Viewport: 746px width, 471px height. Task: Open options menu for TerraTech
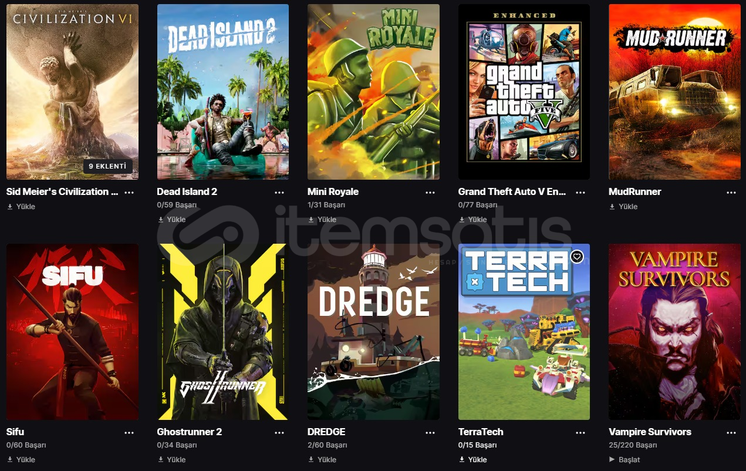[x=580, y=432]
